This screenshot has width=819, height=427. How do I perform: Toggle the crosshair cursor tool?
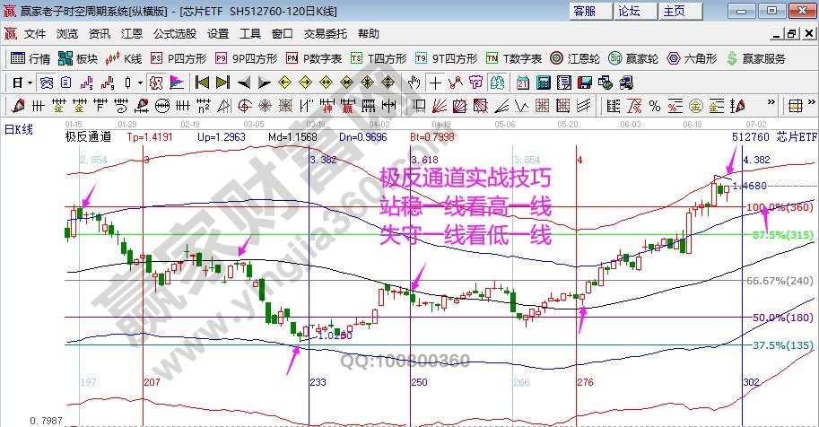(x=435, y=83)
